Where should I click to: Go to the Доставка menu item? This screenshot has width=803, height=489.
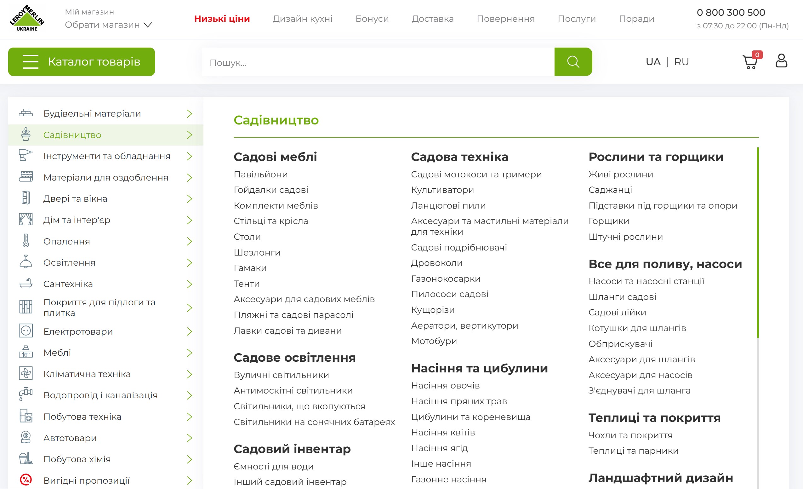(432, 19)
